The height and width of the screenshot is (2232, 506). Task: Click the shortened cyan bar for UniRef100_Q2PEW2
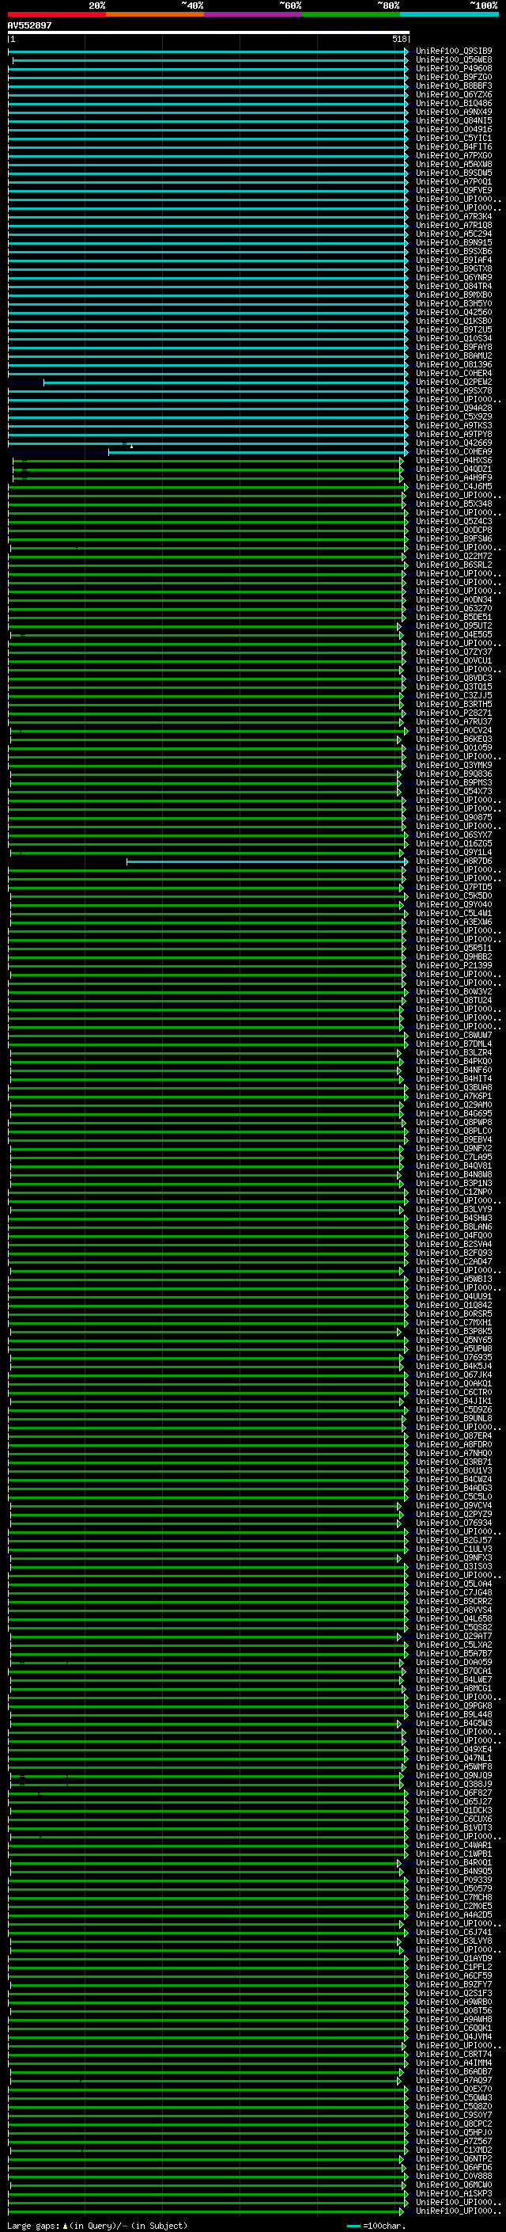tap(225, 382)
